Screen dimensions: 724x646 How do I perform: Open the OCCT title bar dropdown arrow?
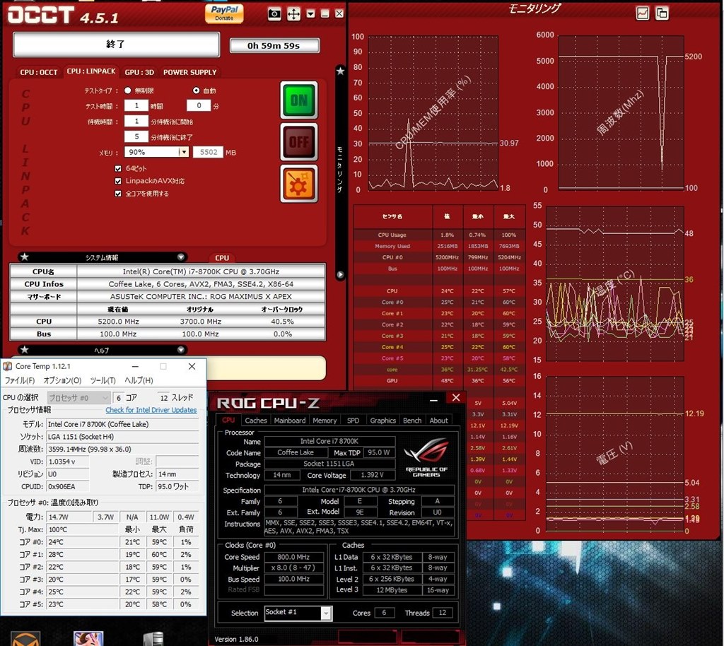[311, 14]
